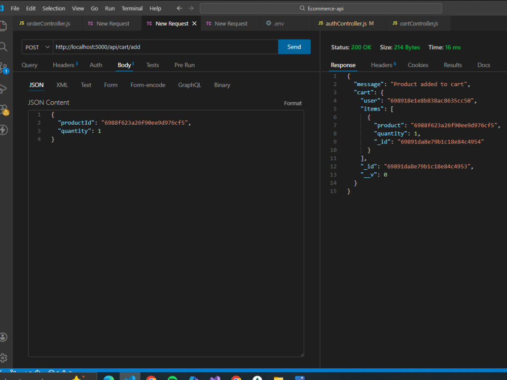Select the Binary body type
Image resolution: width=507 pixels, height=380 pixels.
[x=222, y=85]
